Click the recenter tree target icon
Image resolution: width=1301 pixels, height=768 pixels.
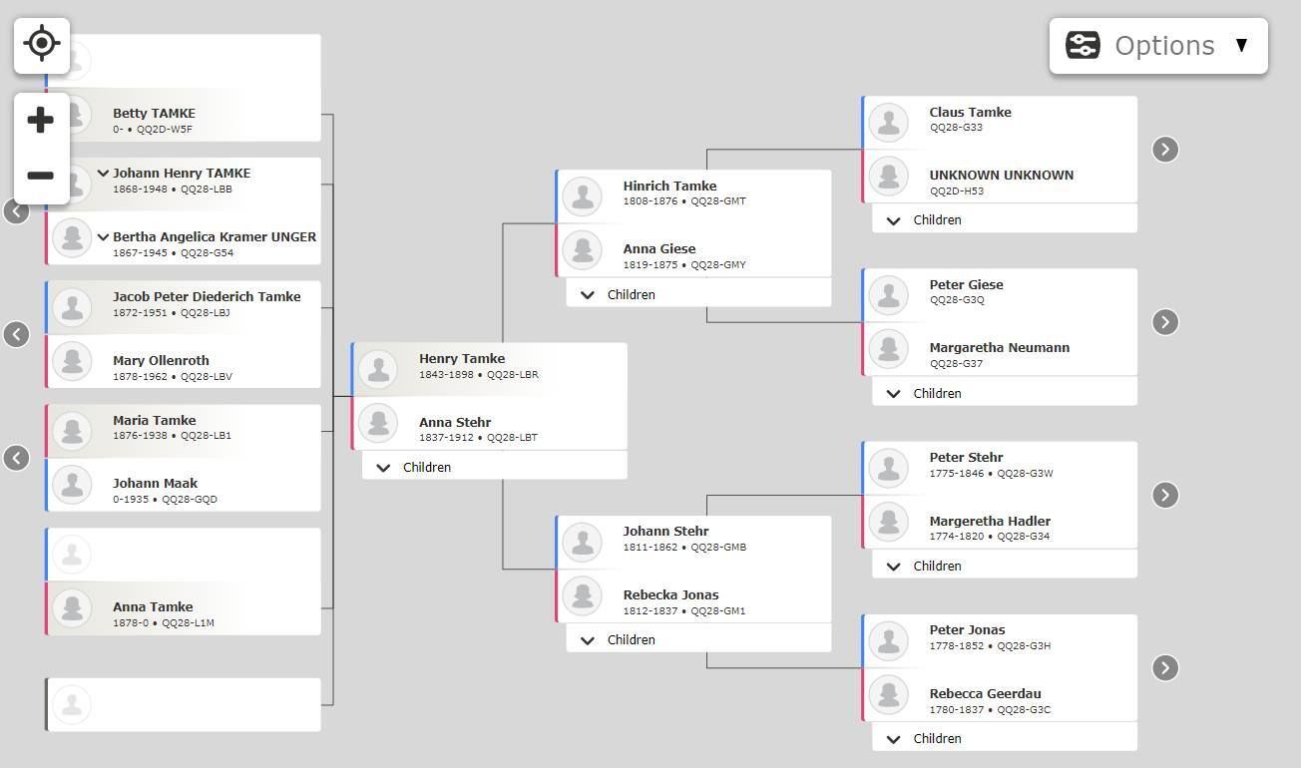(x=41, y=44)
